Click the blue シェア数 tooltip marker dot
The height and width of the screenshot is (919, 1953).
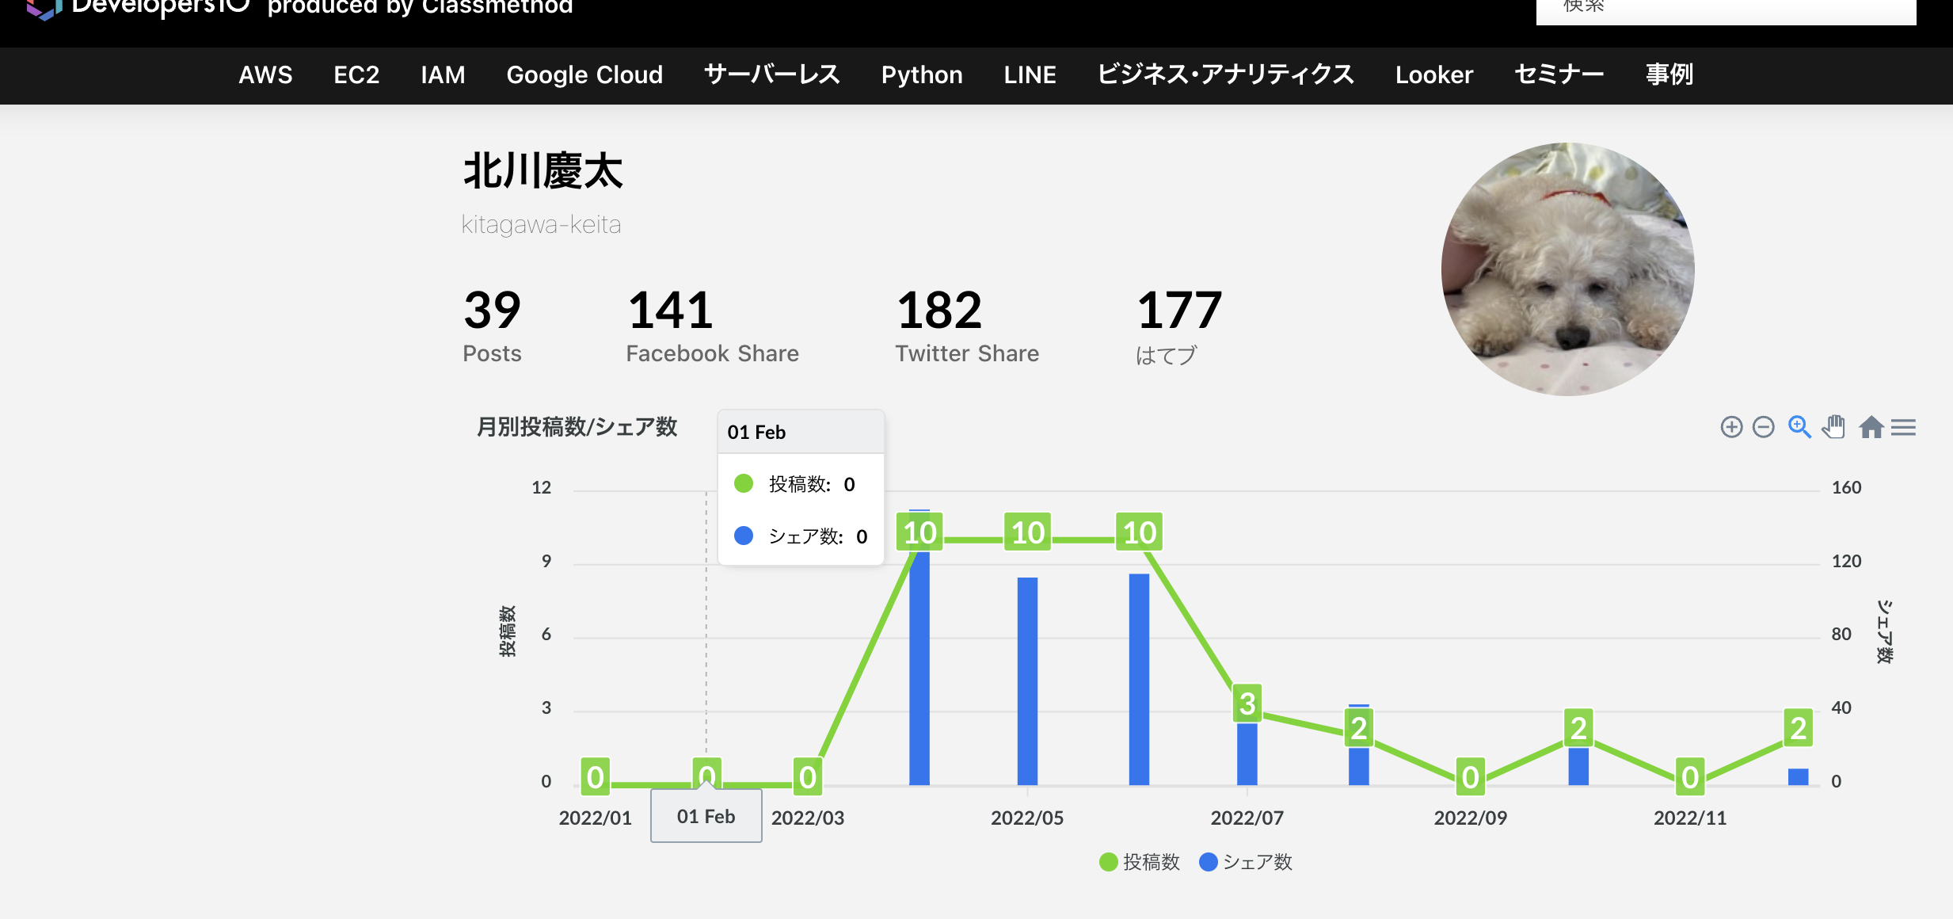743,536
